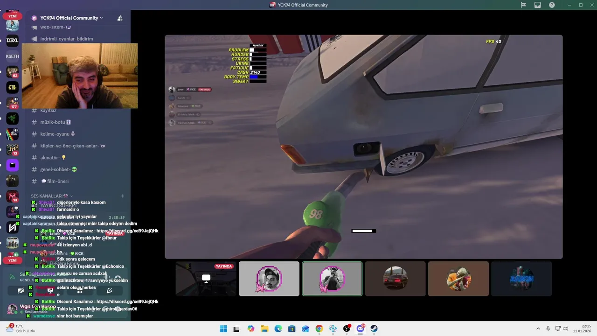Open File Explorer from taskbar
597x336 pixels.
[264, 329]
